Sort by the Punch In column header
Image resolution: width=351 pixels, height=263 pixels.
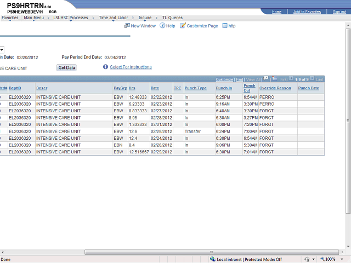[224, 88]
